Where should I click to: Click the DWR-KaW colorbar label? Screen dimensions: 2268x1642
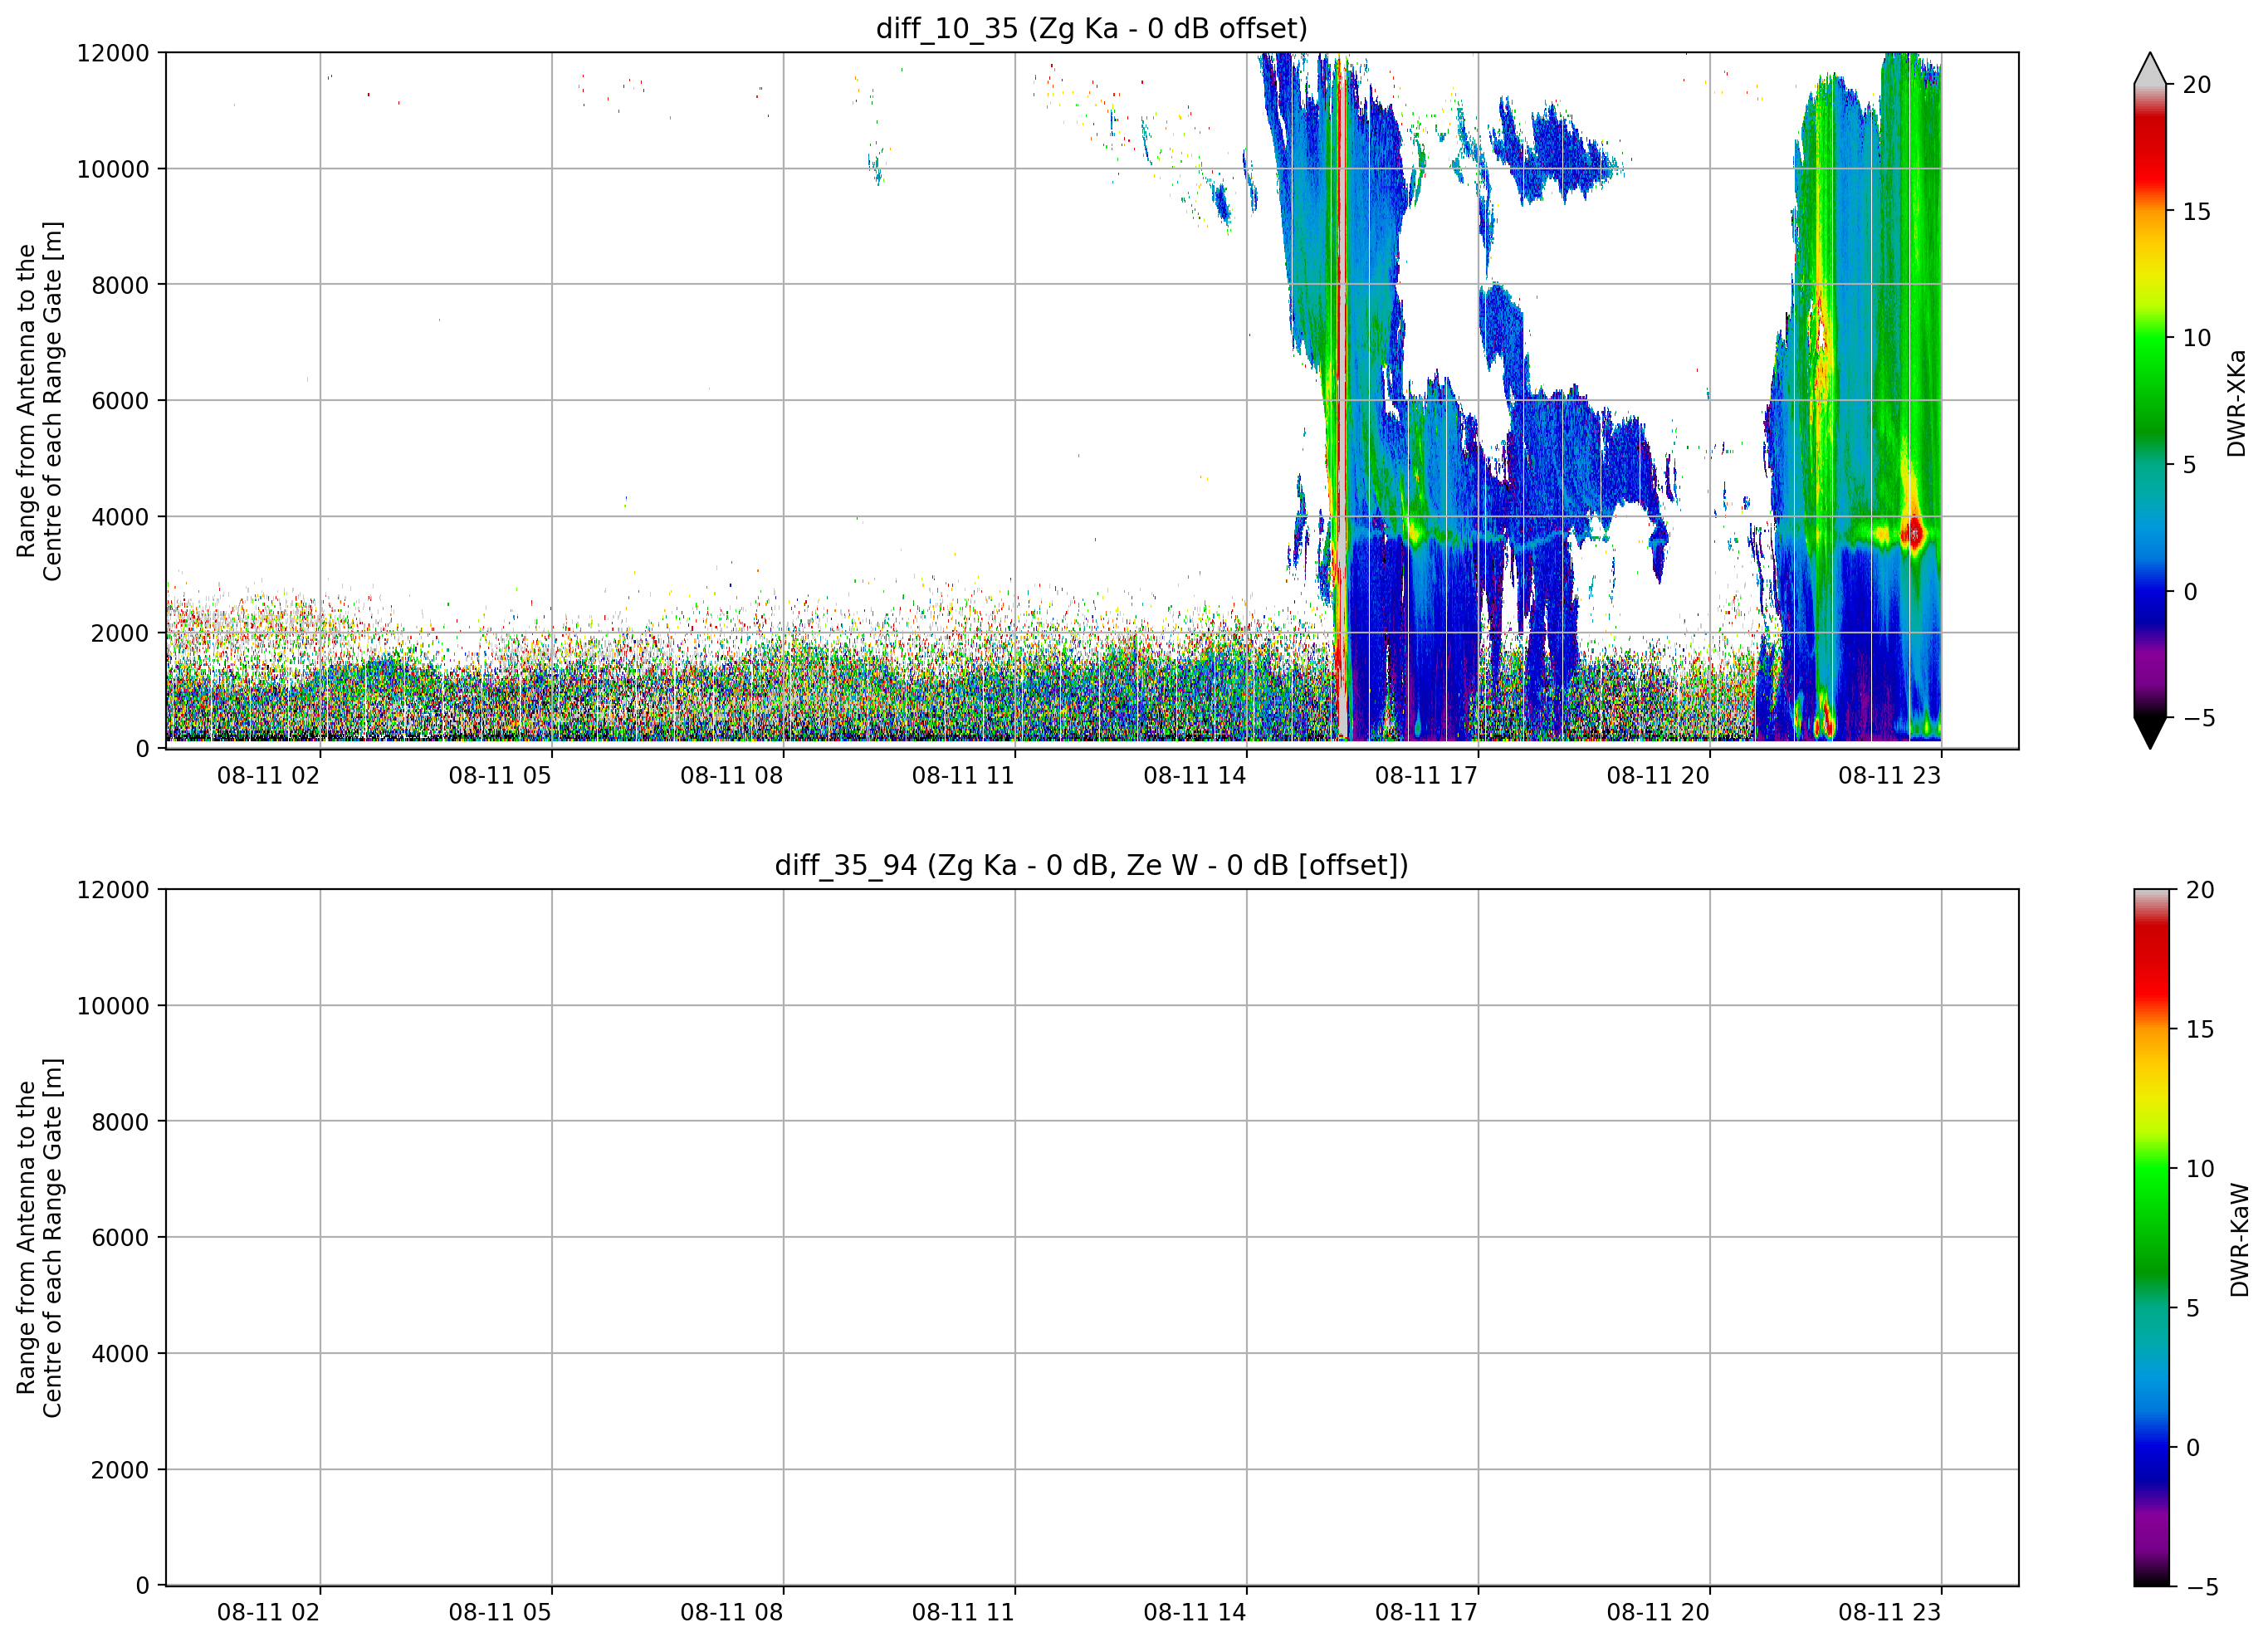pos(2239,1240)
